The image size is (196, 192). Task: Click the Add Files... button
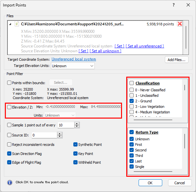(x=176, y=60)
